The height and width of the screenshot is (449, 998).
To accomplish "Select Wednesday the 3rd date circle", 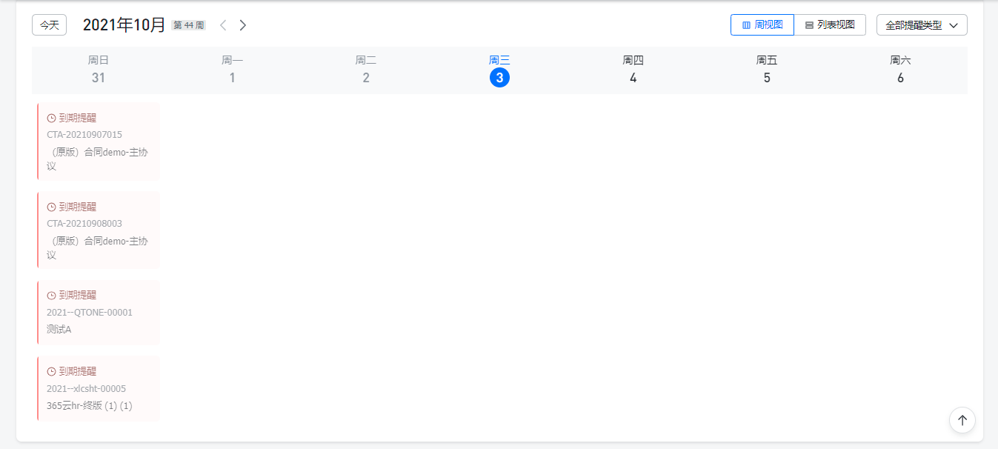I will 499,78.
